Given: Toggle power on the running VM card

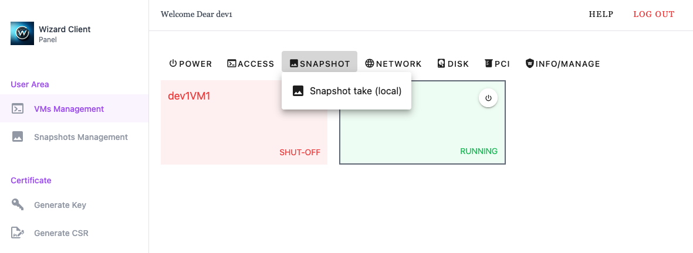Looking at the screenshot, I should coord(488,98).
